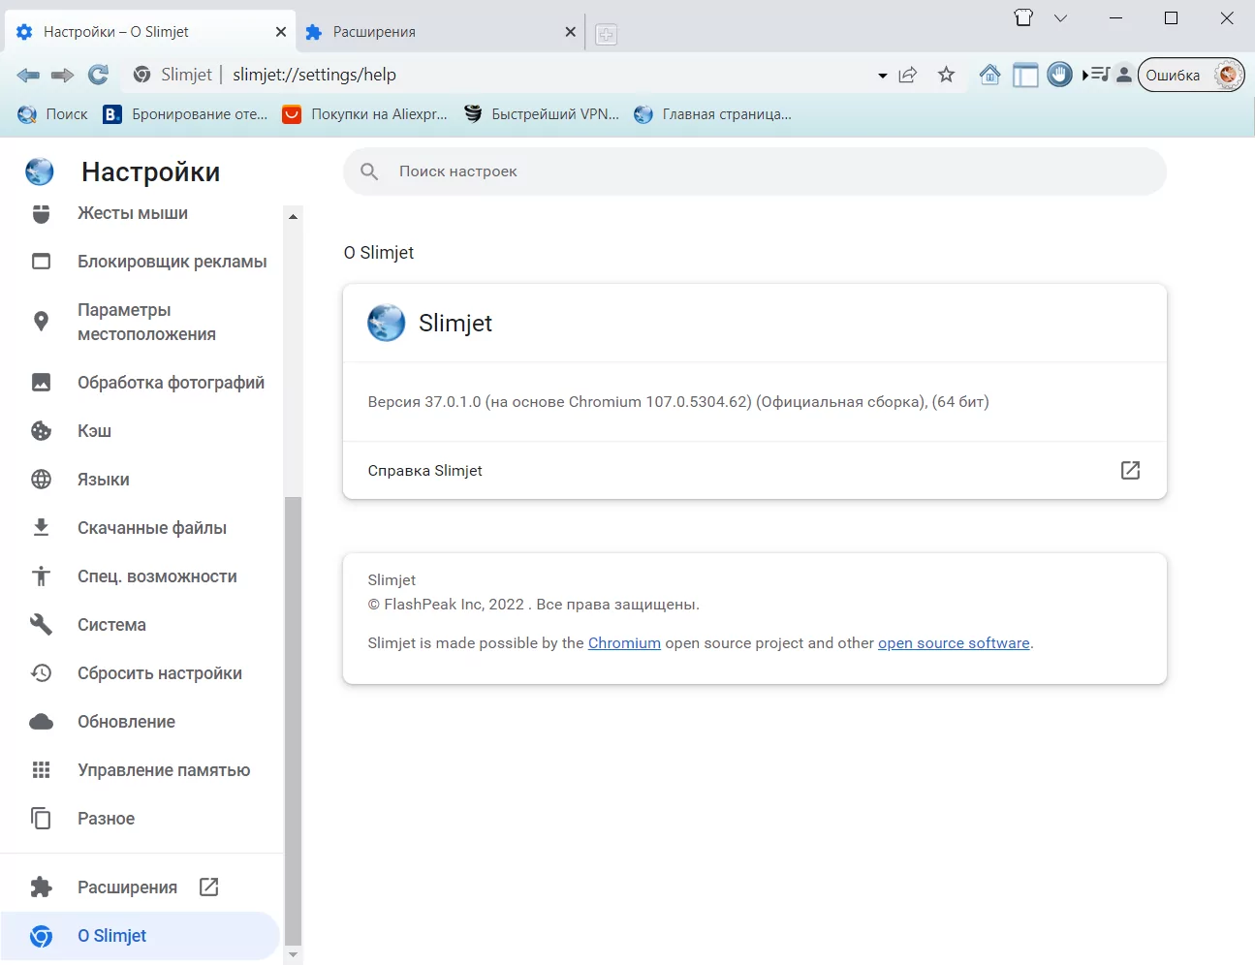Screen dimensions: 1255x965
Task: Click the site info icon beside Slimjet
Action: point(142,75)
